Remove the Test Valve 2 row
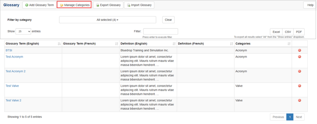 [x=300, y=100]
